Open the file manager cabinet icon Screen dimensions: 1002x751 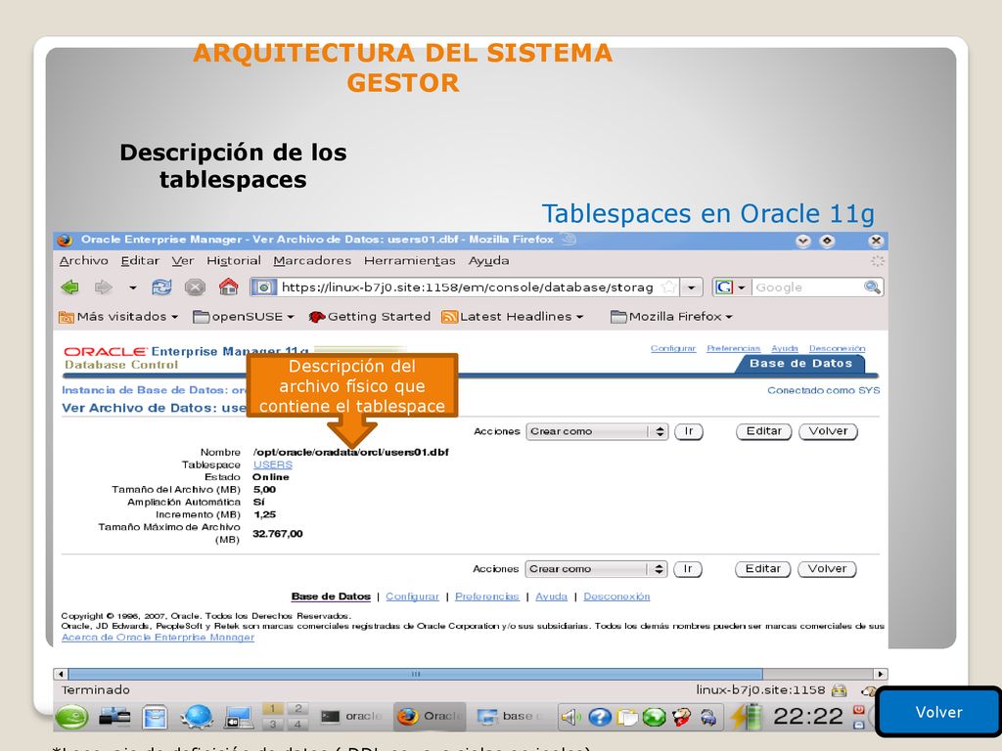coord(154,717)
